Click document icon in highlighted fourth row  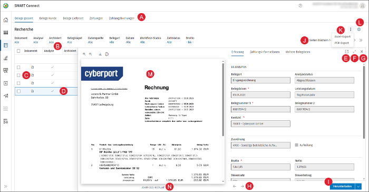coord(33,91)
